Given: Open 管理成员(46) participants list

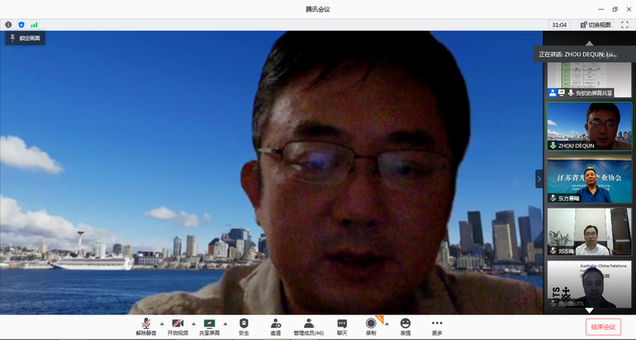Looking at the screenshot, I should 308,326.
